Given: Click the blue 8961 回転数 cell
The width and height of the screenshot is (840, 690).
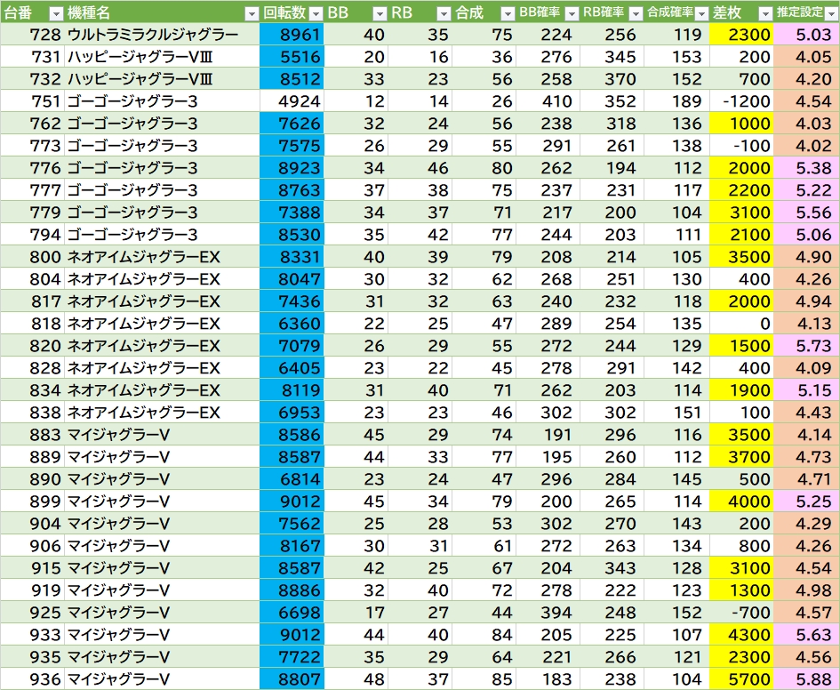Looking at the screenshot, I should click(x=292, y=35).
